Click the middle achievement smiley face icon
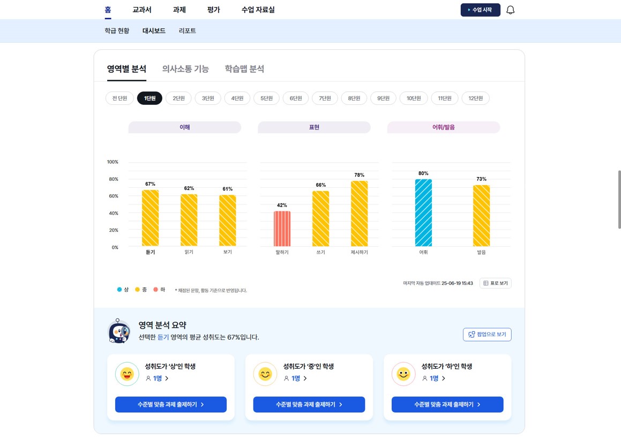The image size is (621, 441). point(265,374)
